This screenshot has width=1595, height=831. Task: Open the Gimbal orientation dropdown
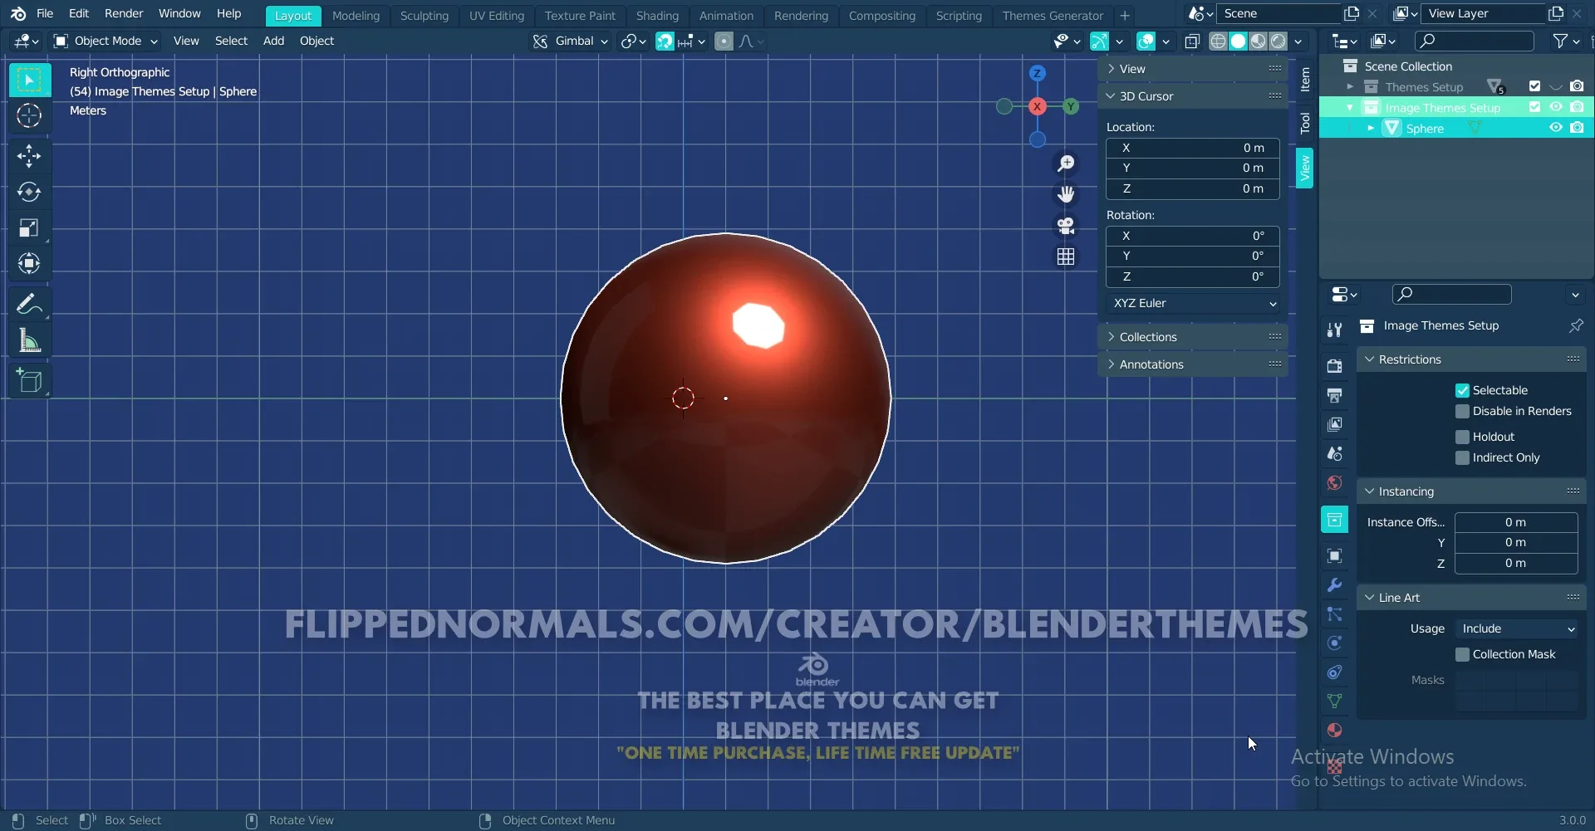tap(571, 41)
